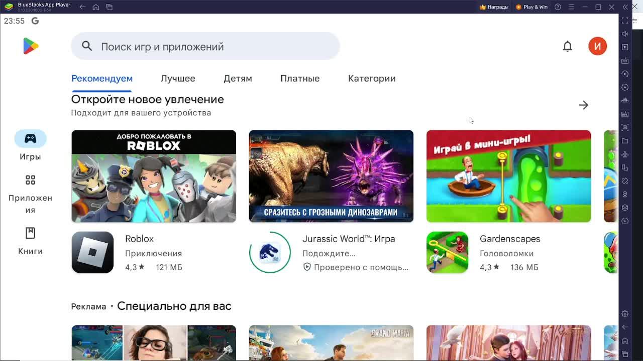Open the Jurassic World dinosaur banner

click(331, 176)
